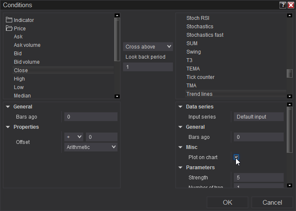Open the Cross above condition dropdown
Image resolution: width=296 pixels, height=211 pixels.
pos(148,46)
